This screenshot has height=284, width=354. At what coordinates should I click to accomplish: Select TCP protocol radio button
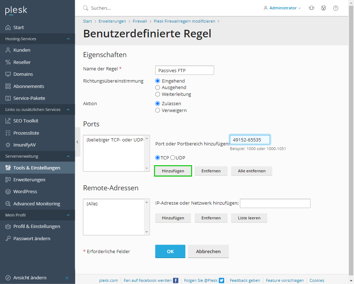coord(158,158)
